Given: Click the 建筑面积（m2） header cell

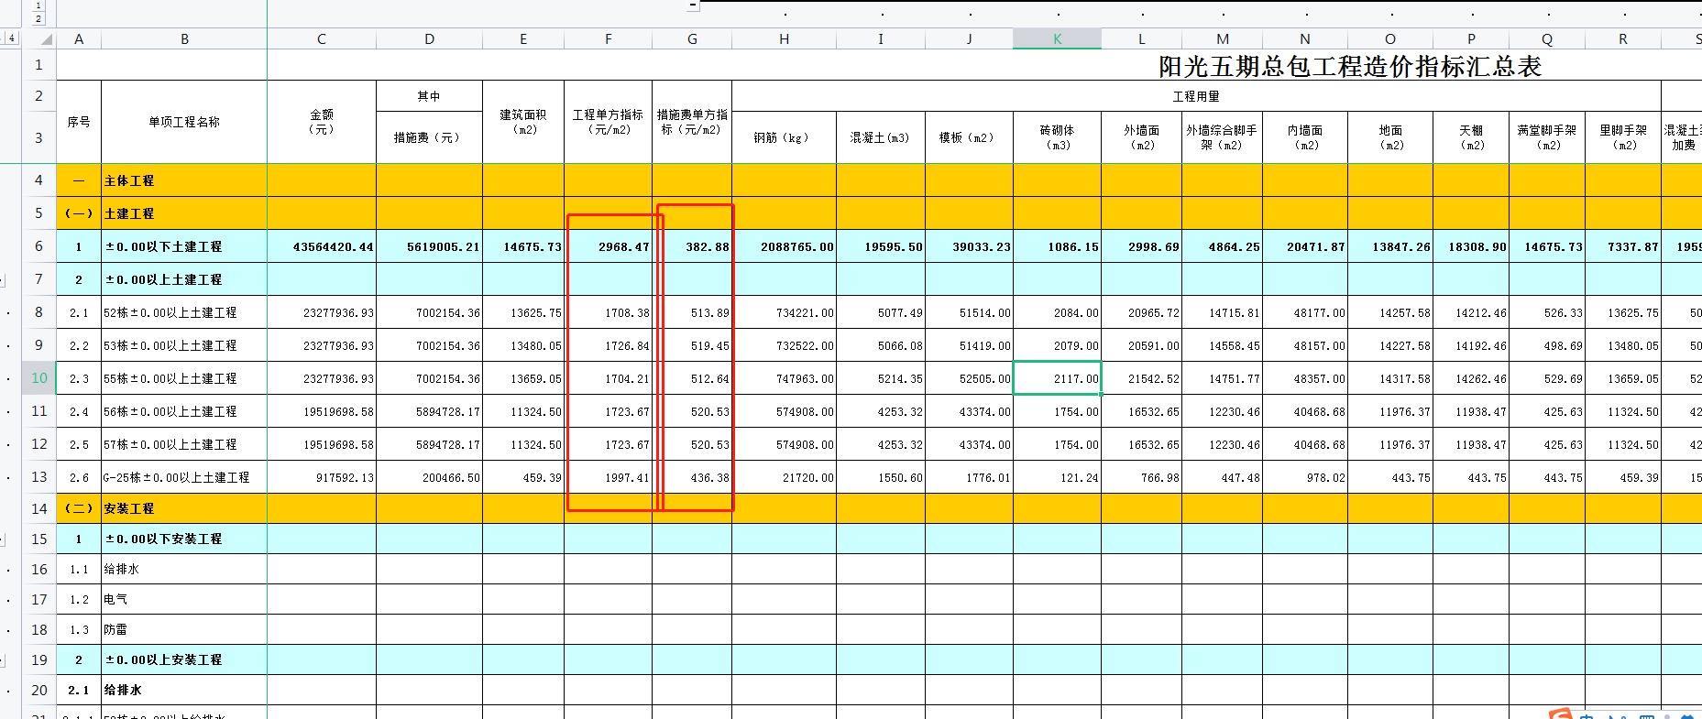Looking at the screenshot, I should (523, 122).
